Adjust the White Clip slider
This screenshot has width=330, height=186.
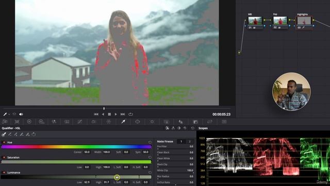point(175,173)
